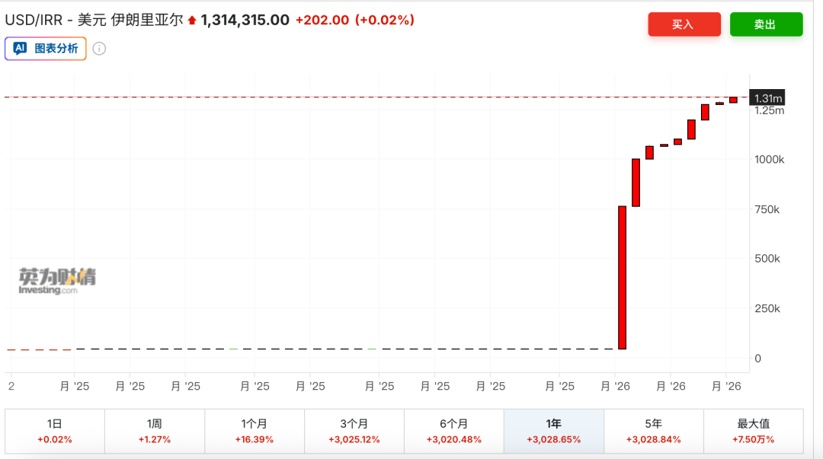Screen dimensions: 823x459
Task: Click the 1000k price axis label
Action: click(768, 160)
